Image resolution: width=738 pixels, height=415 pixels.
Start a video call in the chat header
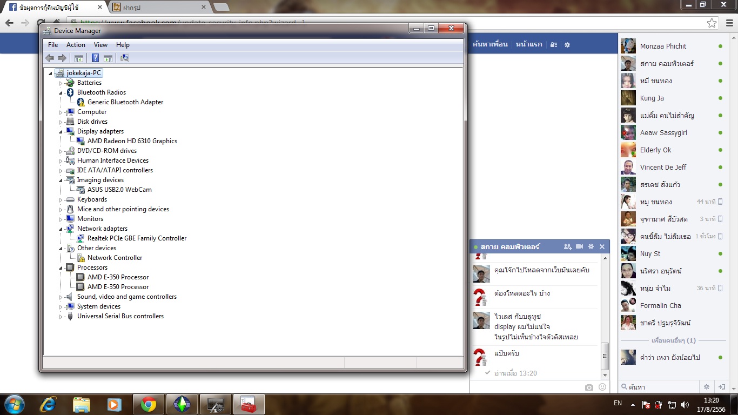coord(580,246)
